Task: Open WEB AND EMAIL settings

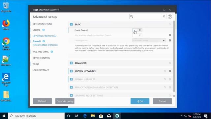Action: tap(41, 52)
